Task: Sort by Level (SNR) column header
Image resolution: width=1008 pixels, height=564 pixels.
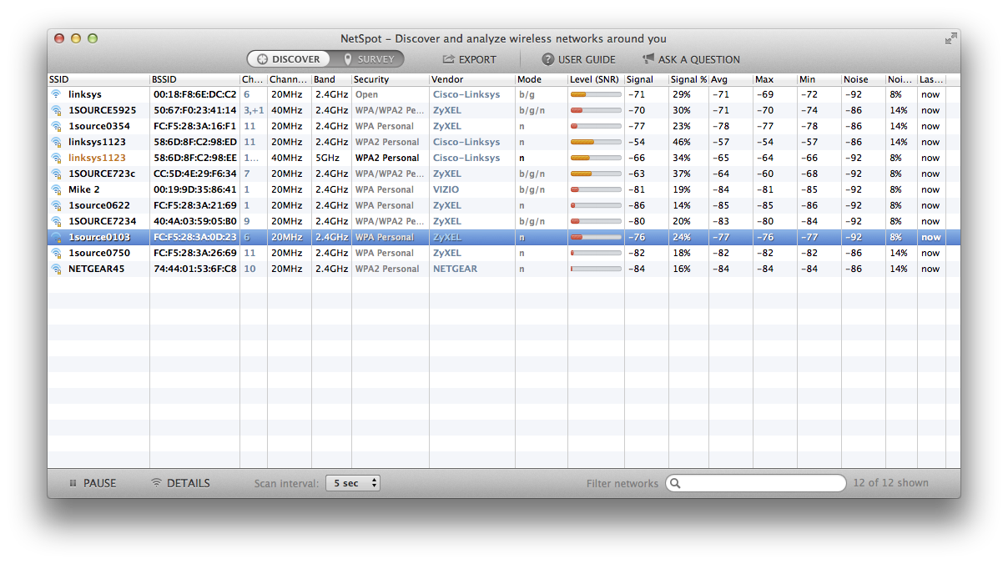Action: tap(596, 79)
